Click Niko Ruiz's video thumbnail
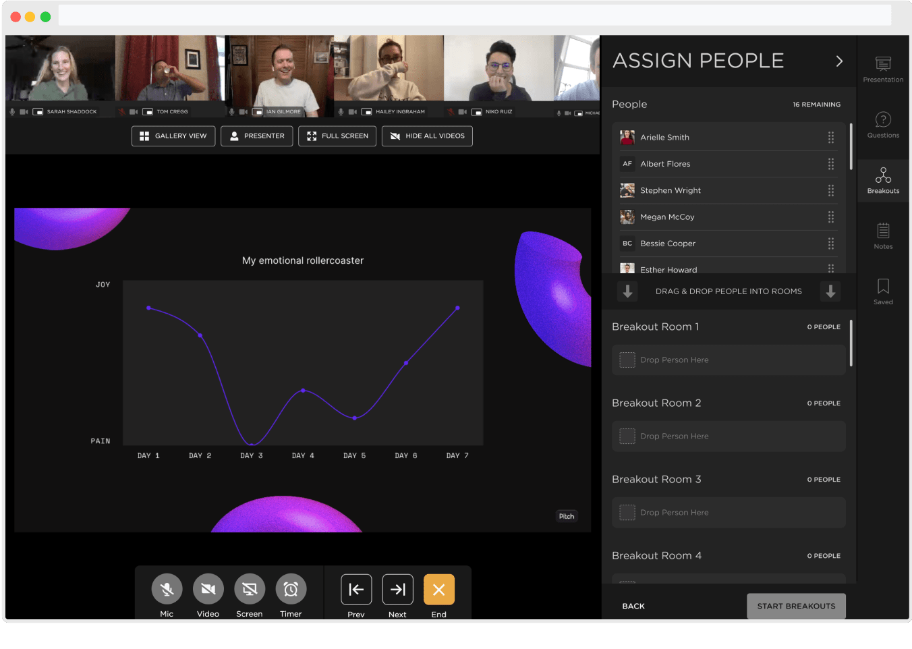 [x=499, y=68]
